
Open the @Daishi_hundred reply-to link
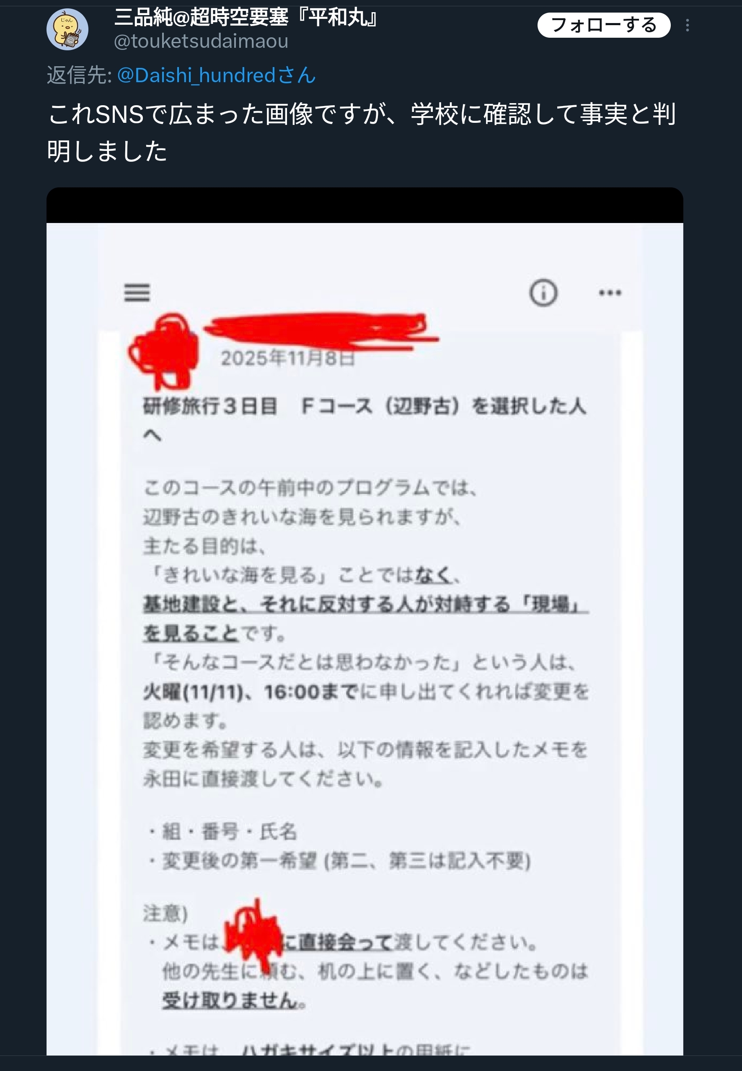[x=216, y=75]
